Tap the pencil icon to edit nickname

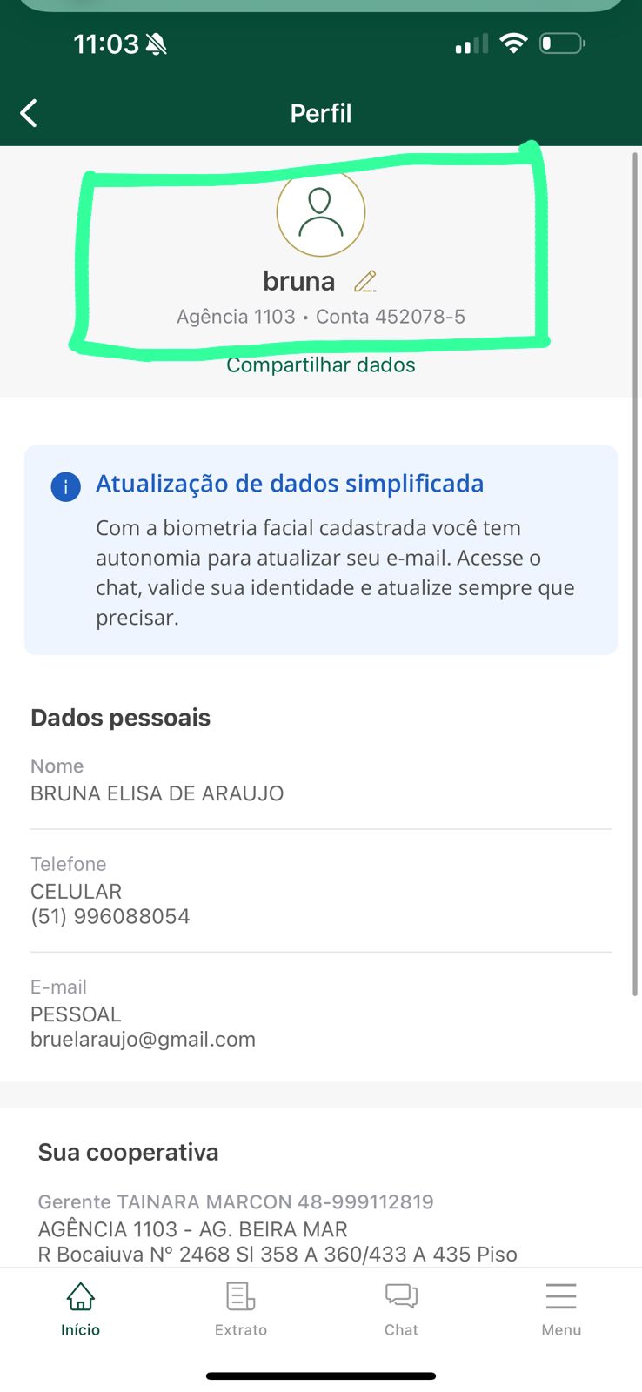[365, 281]
